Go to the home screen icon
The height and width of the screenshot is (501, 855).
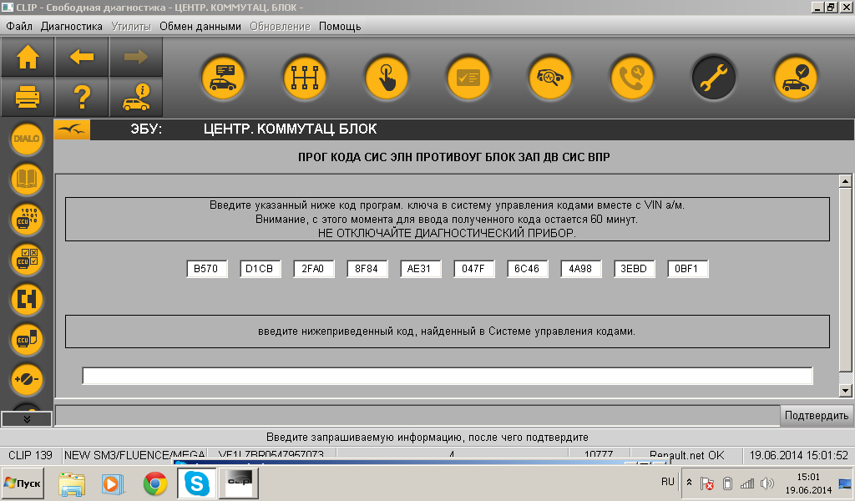click(28, 57)
